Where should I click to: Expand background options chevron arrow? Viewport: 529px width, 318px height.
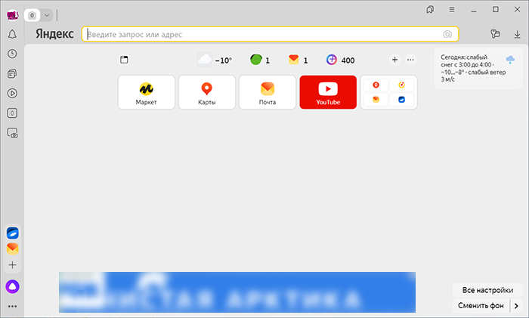[x=516, y=306]
